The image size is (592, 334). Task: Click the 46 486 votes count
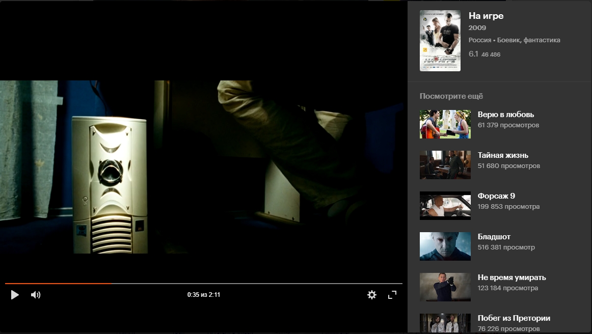[491, 54]
